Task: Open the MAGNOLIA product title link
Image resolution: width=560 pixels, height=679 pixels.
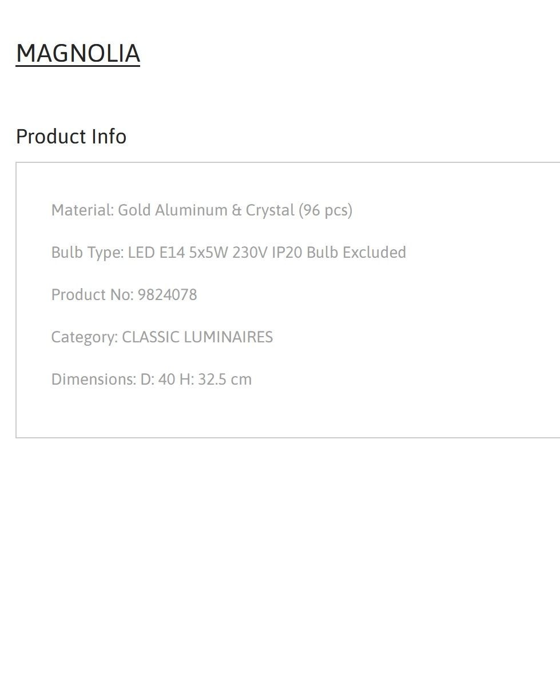Action: [x=78, y=53]
